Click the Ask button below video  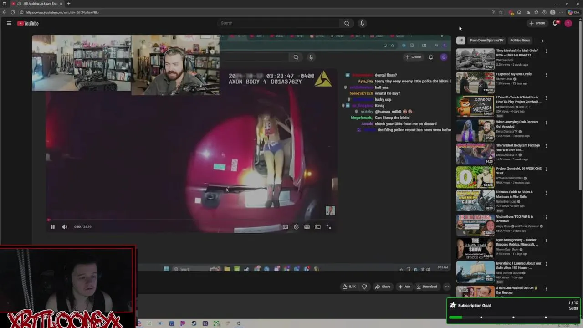tap(404, 287)
